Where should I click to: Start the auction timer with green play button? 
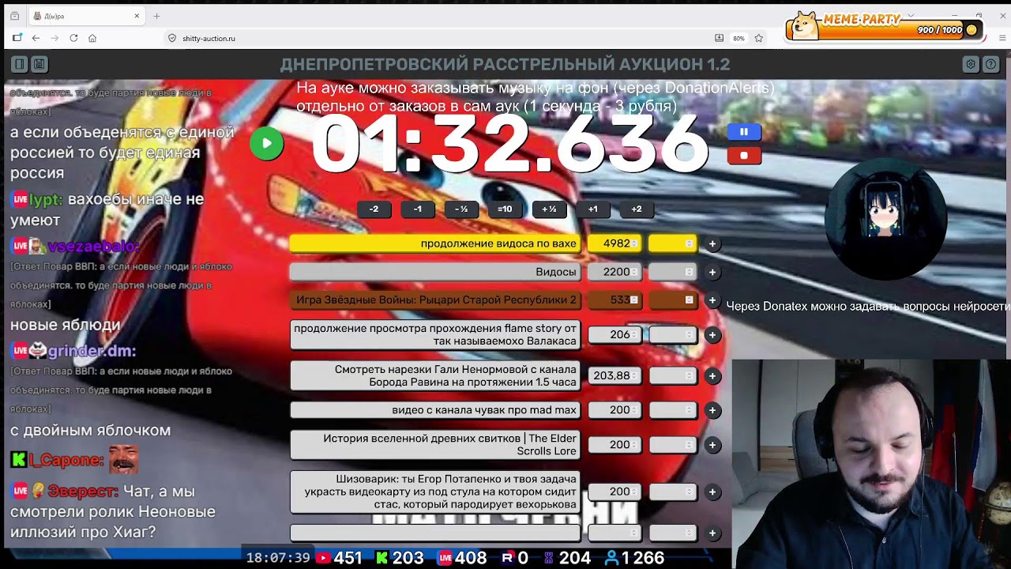point(267,144)
